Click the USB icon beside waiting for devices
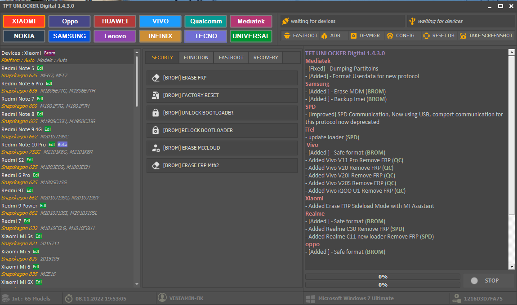 [x=412, y=22]
